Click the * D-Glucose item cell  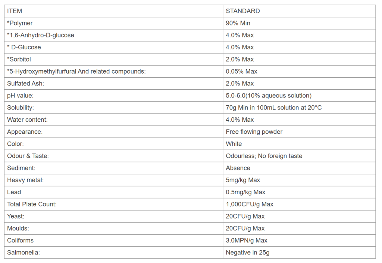(113, 47)
